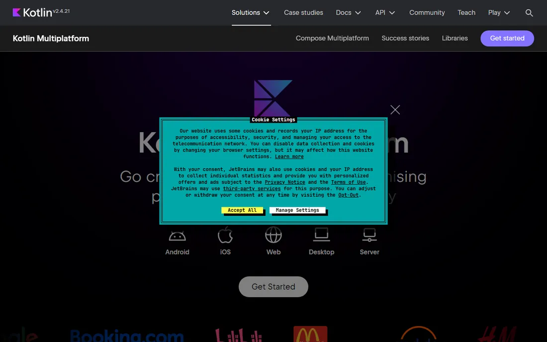
Task: Open Success stories in subnav
Action: (x=405, y=38)
